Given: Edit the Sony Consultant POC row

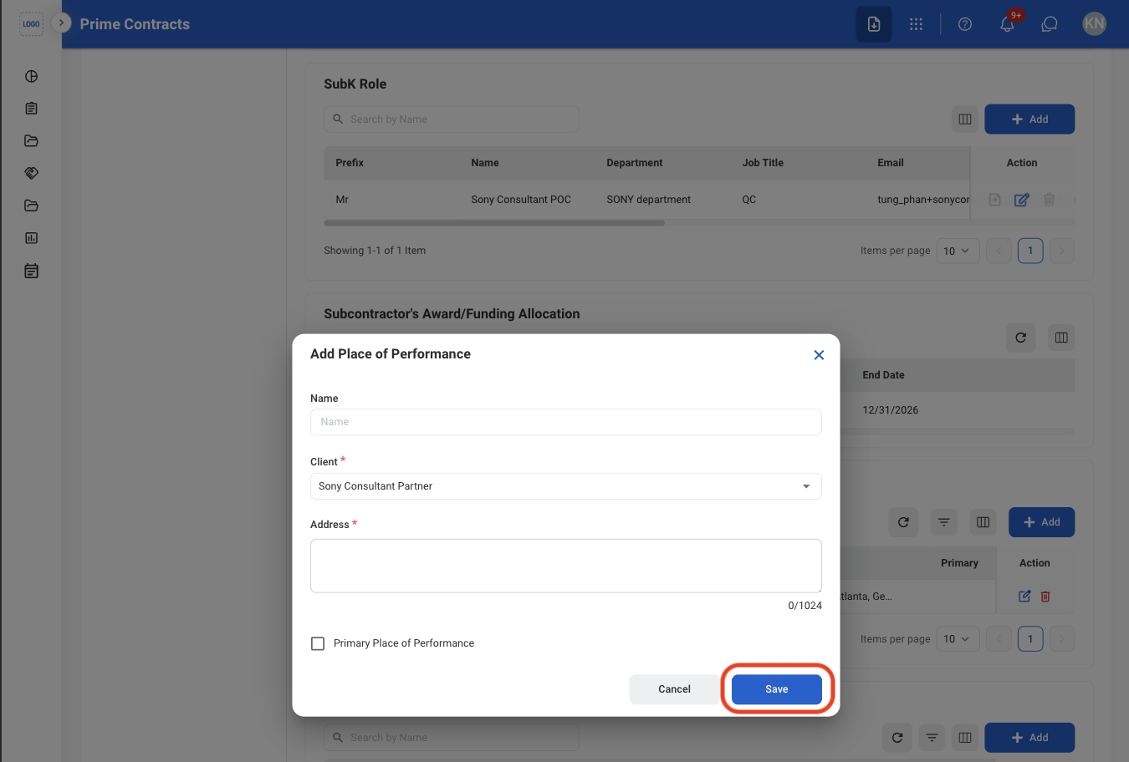Looking at the screenshot, I should [x=1022, y=200].
